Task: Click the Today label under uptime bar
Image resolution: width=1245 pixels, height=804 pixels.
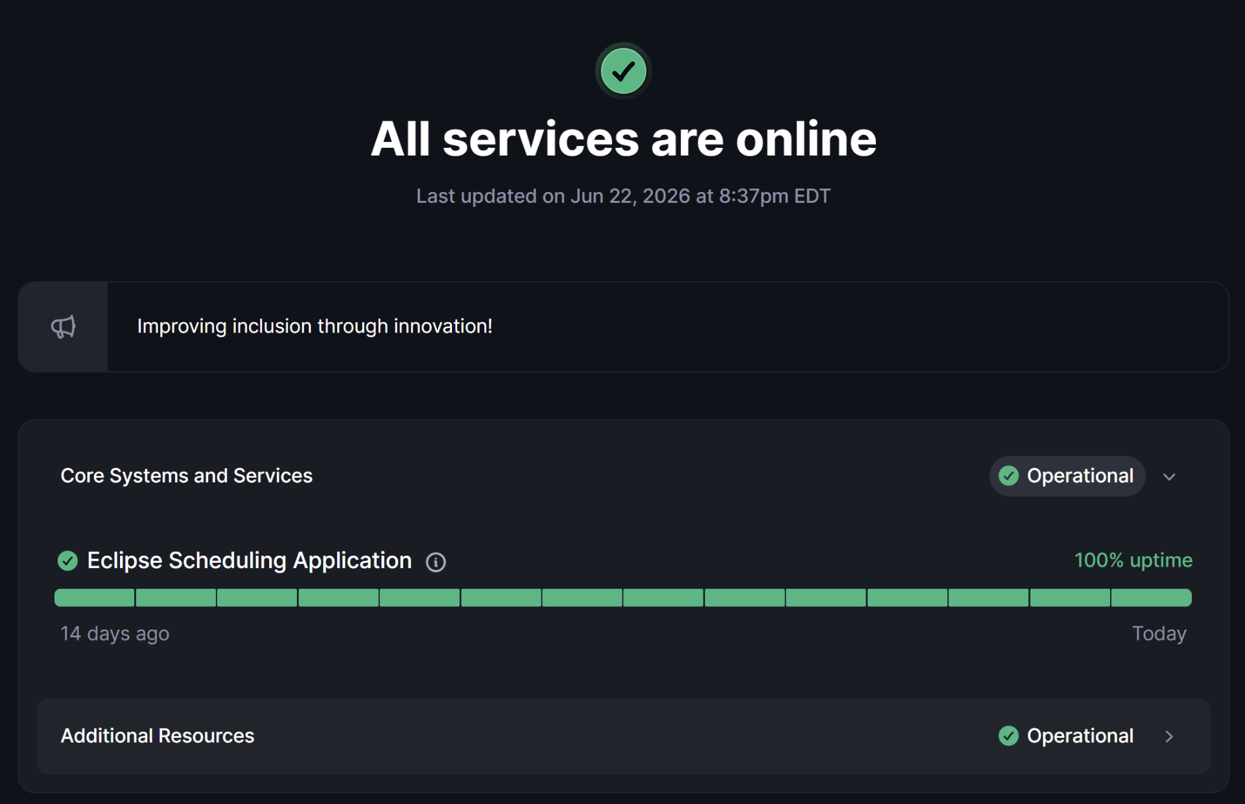Action: pos(1159,633)
